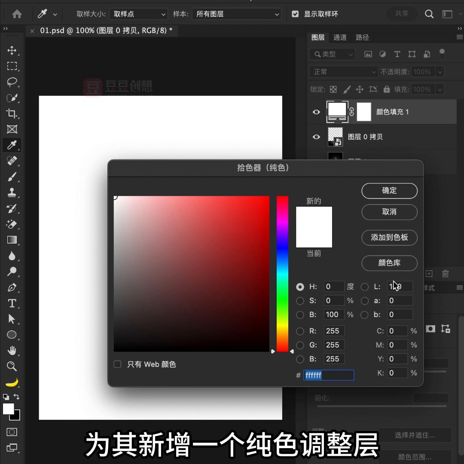Select the Clone Stamp tool
Image resolution: width=464 pixels, height=464 pixels.
(x=12, y=192)
